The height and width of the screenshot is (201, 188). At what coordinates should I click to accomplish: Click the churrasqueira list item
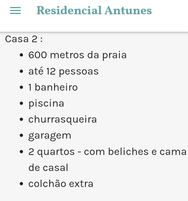(x=63, y=119)
